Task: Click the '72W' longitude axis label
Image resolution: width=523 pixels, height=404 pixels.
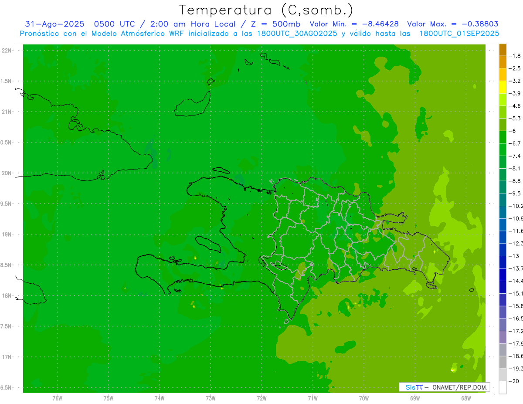Action: tap(262, 398)
